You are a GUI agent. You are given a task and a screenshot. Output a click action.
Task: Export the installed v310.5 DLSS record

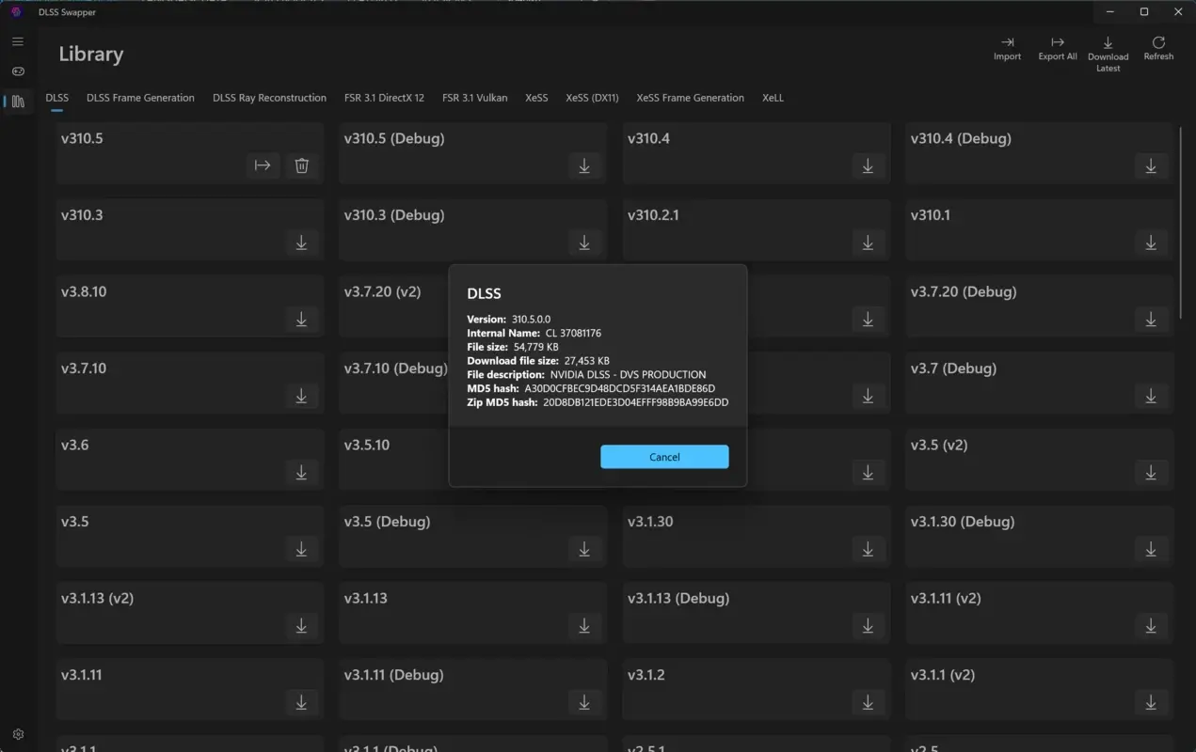(263, 165)
